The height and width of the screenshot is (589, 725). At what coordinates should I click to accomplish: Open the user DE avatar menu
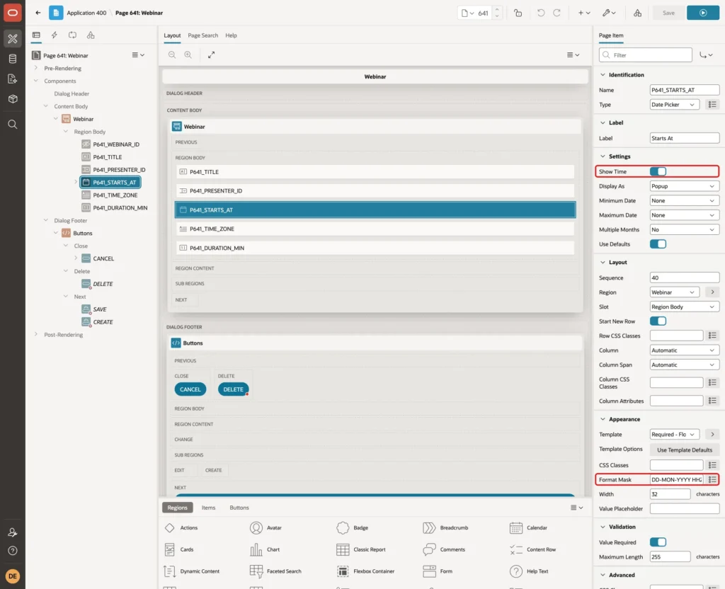pos(13,576)
